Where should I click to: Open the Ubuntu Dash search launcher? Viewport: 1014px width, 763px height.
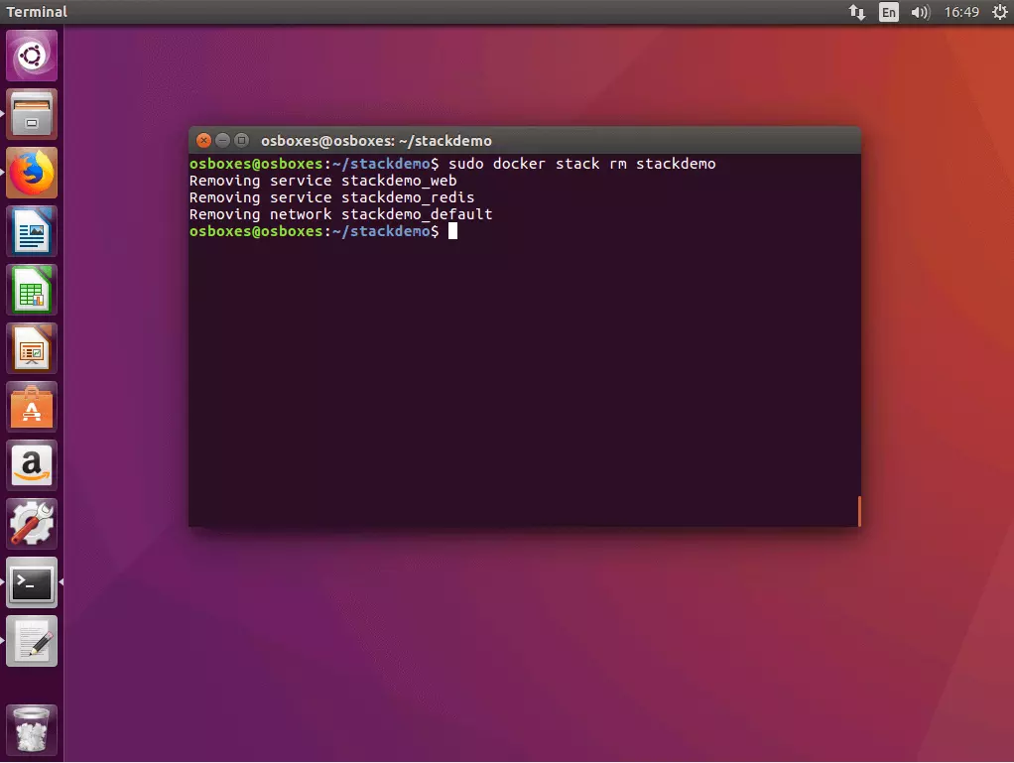coord(32,56)
